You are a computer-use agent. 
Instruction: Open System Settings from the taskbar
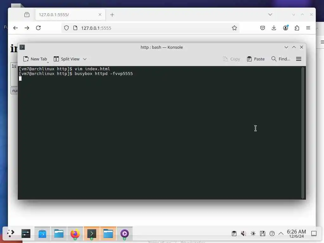point(26,234)
